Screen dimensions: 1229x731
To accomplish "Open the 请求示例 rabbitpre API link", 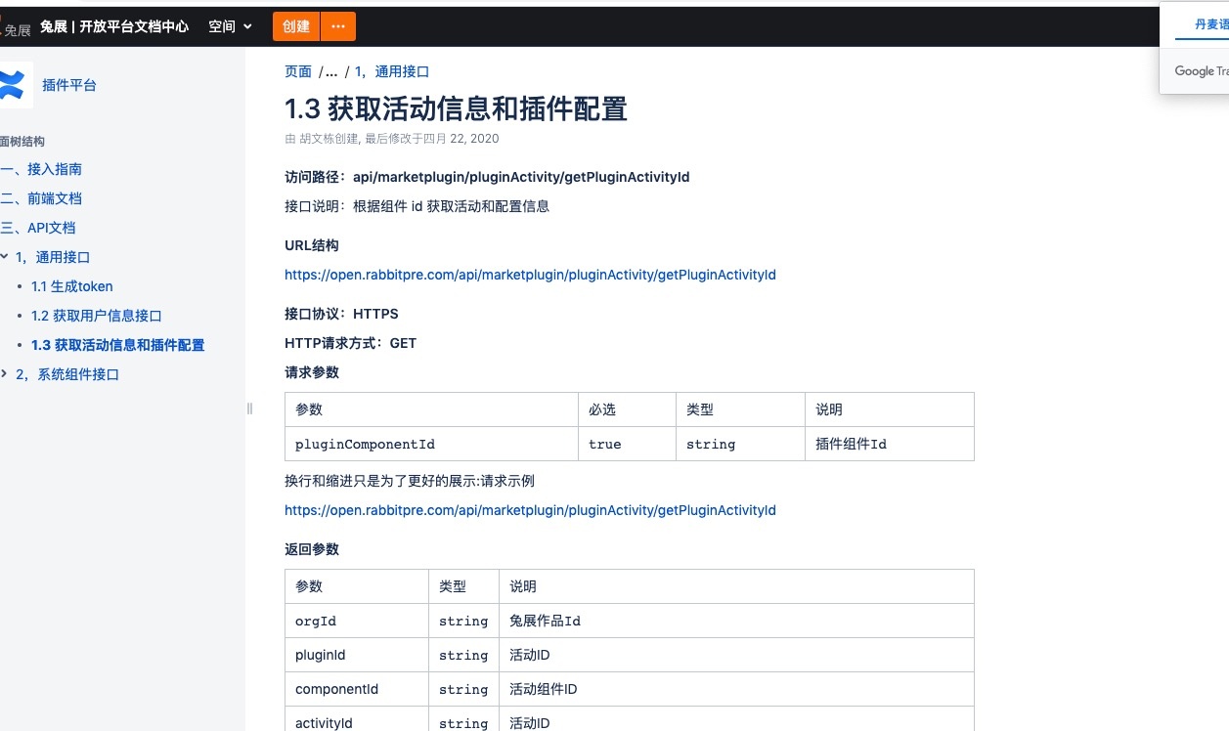I will coord(530,510).
